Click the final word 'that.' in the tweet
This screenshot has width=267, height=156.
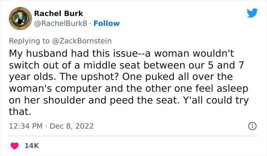[x=18, y=112]
